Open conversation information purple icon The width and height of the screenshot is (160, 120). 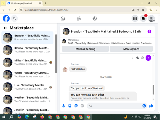149,31
